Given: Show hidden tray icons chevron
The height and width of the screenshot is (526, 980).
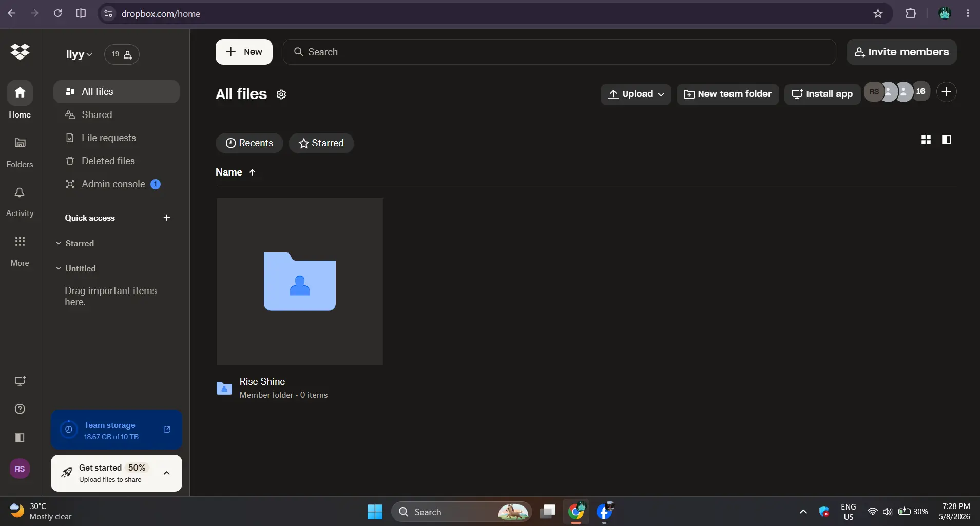Looking at the screenshot, I should (803, 512).
